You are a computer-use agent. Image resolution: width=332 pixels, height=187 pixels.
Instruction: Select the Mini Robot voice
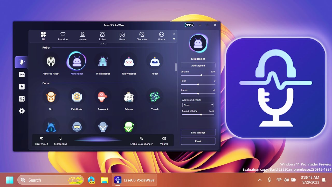pyautogui.click(x=77, y=61)
